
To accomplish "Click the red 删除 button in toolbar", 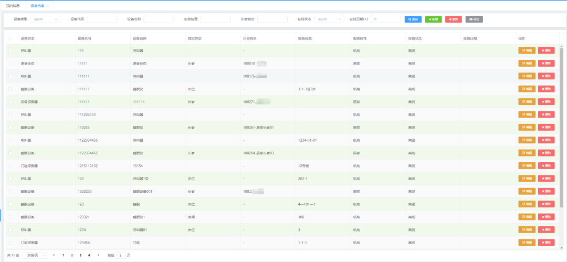I will pos(454,19).
